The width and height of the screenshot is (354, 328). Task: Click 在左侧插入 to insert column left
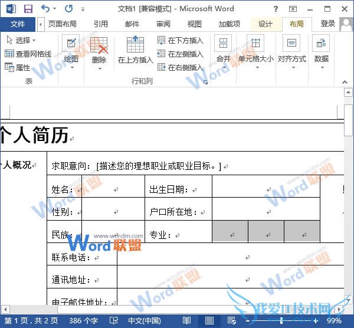181,54
